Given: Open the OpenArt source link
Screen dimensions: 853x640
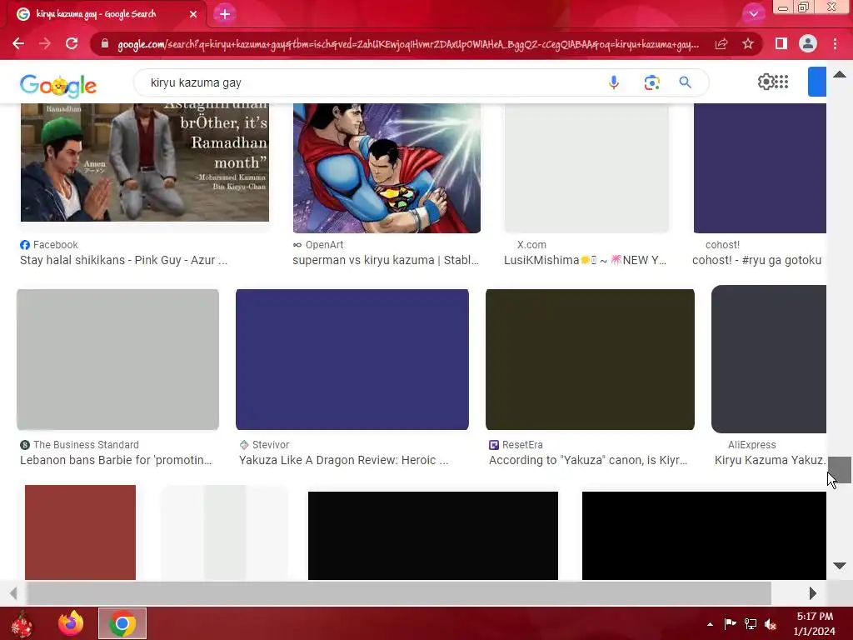Looking at the screenshot, I should click(324, 245).
